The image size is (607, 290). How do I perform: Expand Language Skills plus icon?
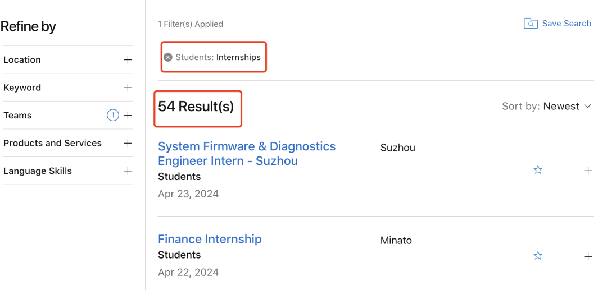click(128, 171)
